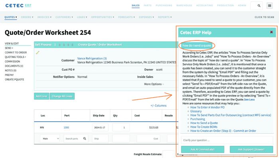
Task: Click the Add Line button
Action: pyautogui.click(x=41, y=96)
